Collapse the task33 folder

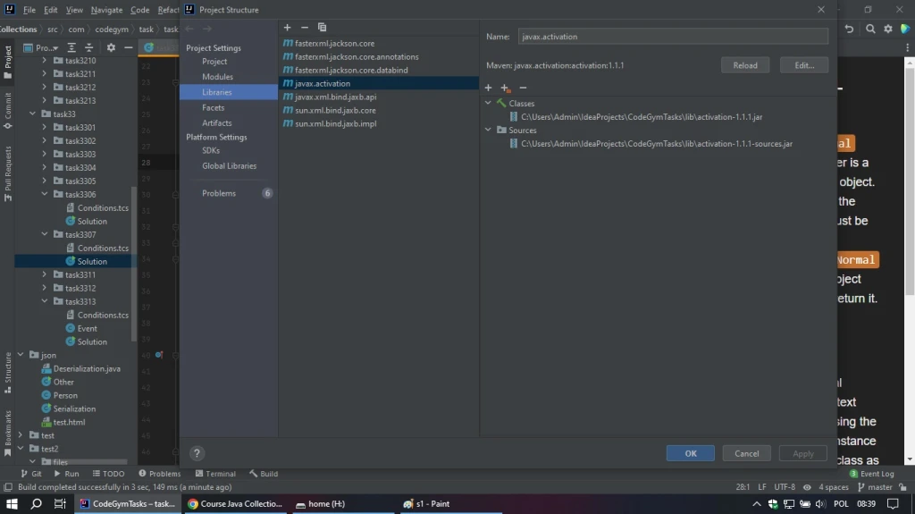pyautogui.click(x=32, y=114)
